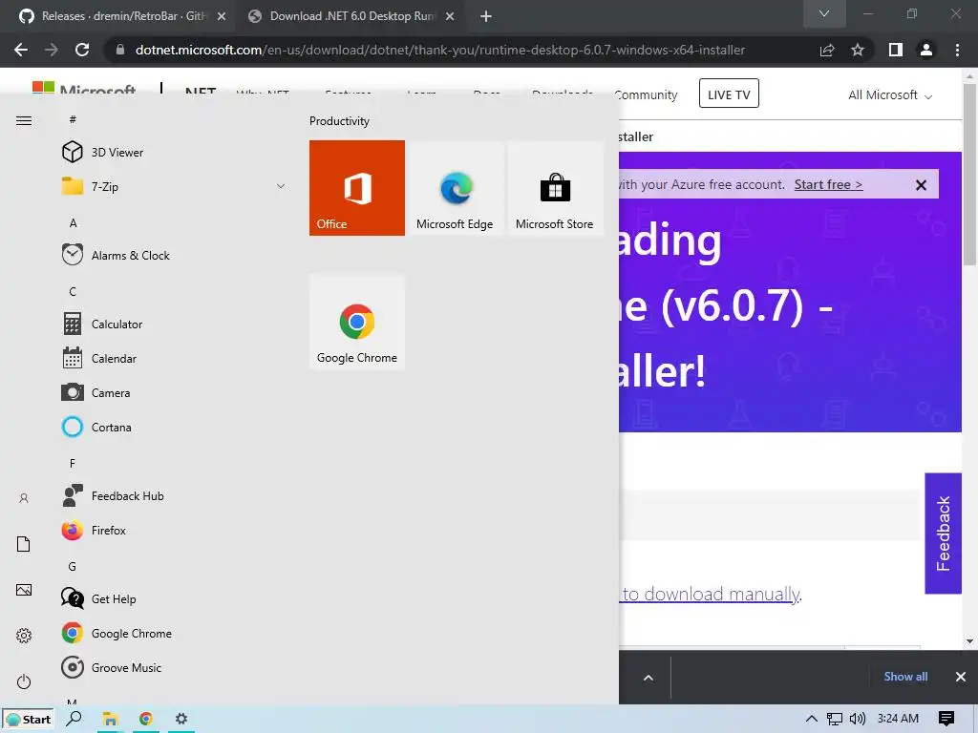Open Settings gear in Start sidebar

click(x=24, y=636)
